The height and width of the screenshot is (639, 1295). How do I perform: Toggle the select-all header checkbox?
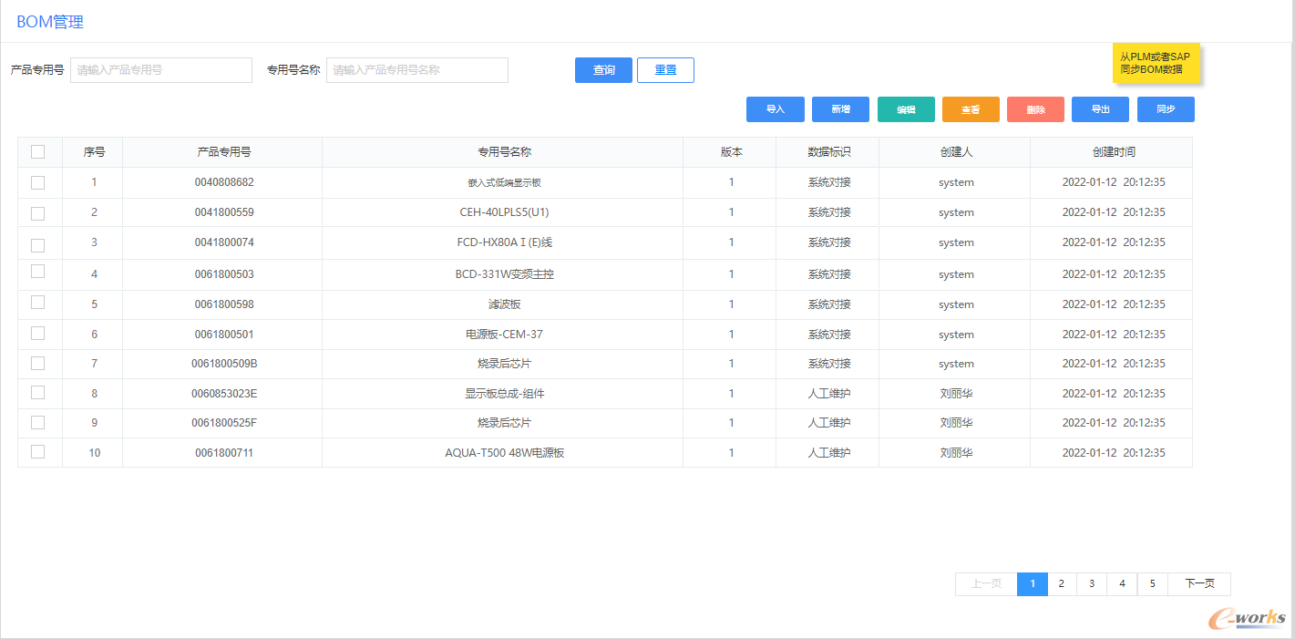point(37,152)
